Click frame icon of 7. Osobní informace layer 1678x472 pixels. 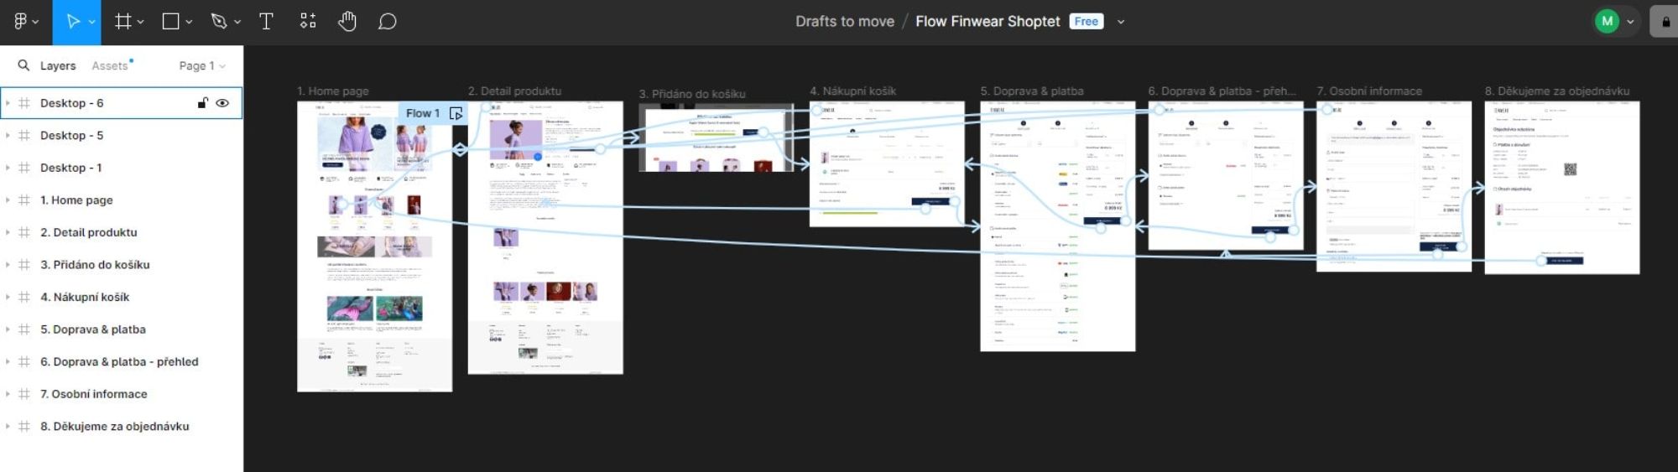coord(24,394)
